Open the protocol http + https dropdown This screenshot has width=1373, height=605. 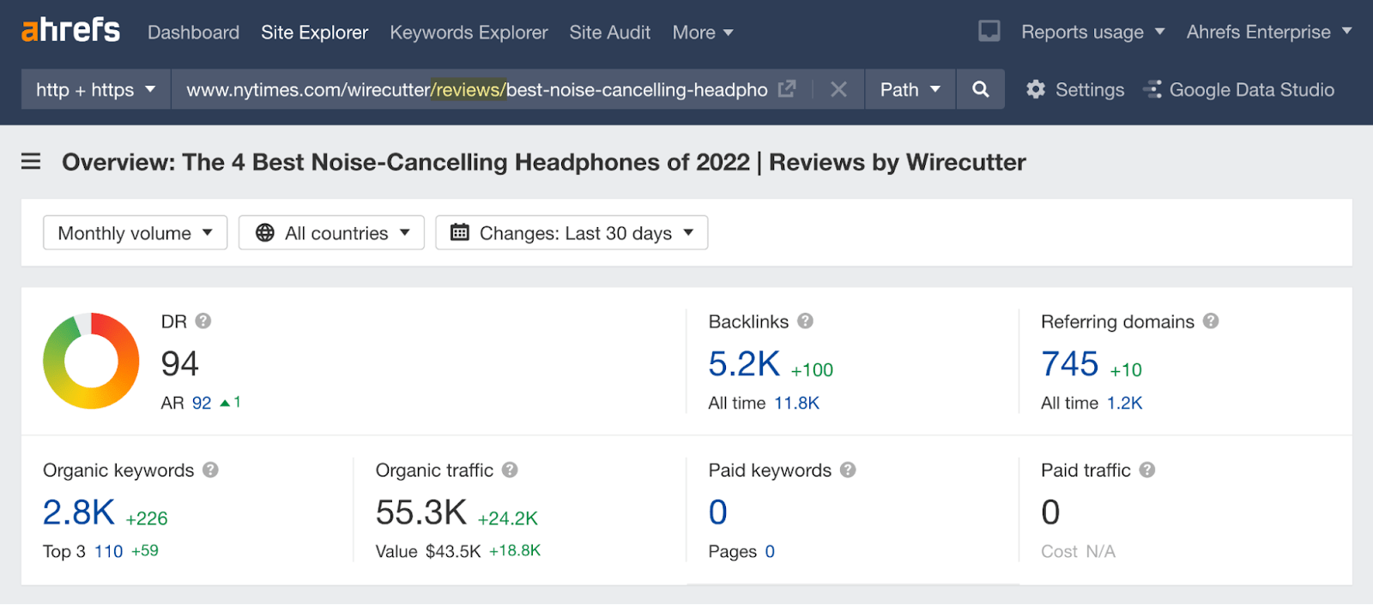pos(95,89)
